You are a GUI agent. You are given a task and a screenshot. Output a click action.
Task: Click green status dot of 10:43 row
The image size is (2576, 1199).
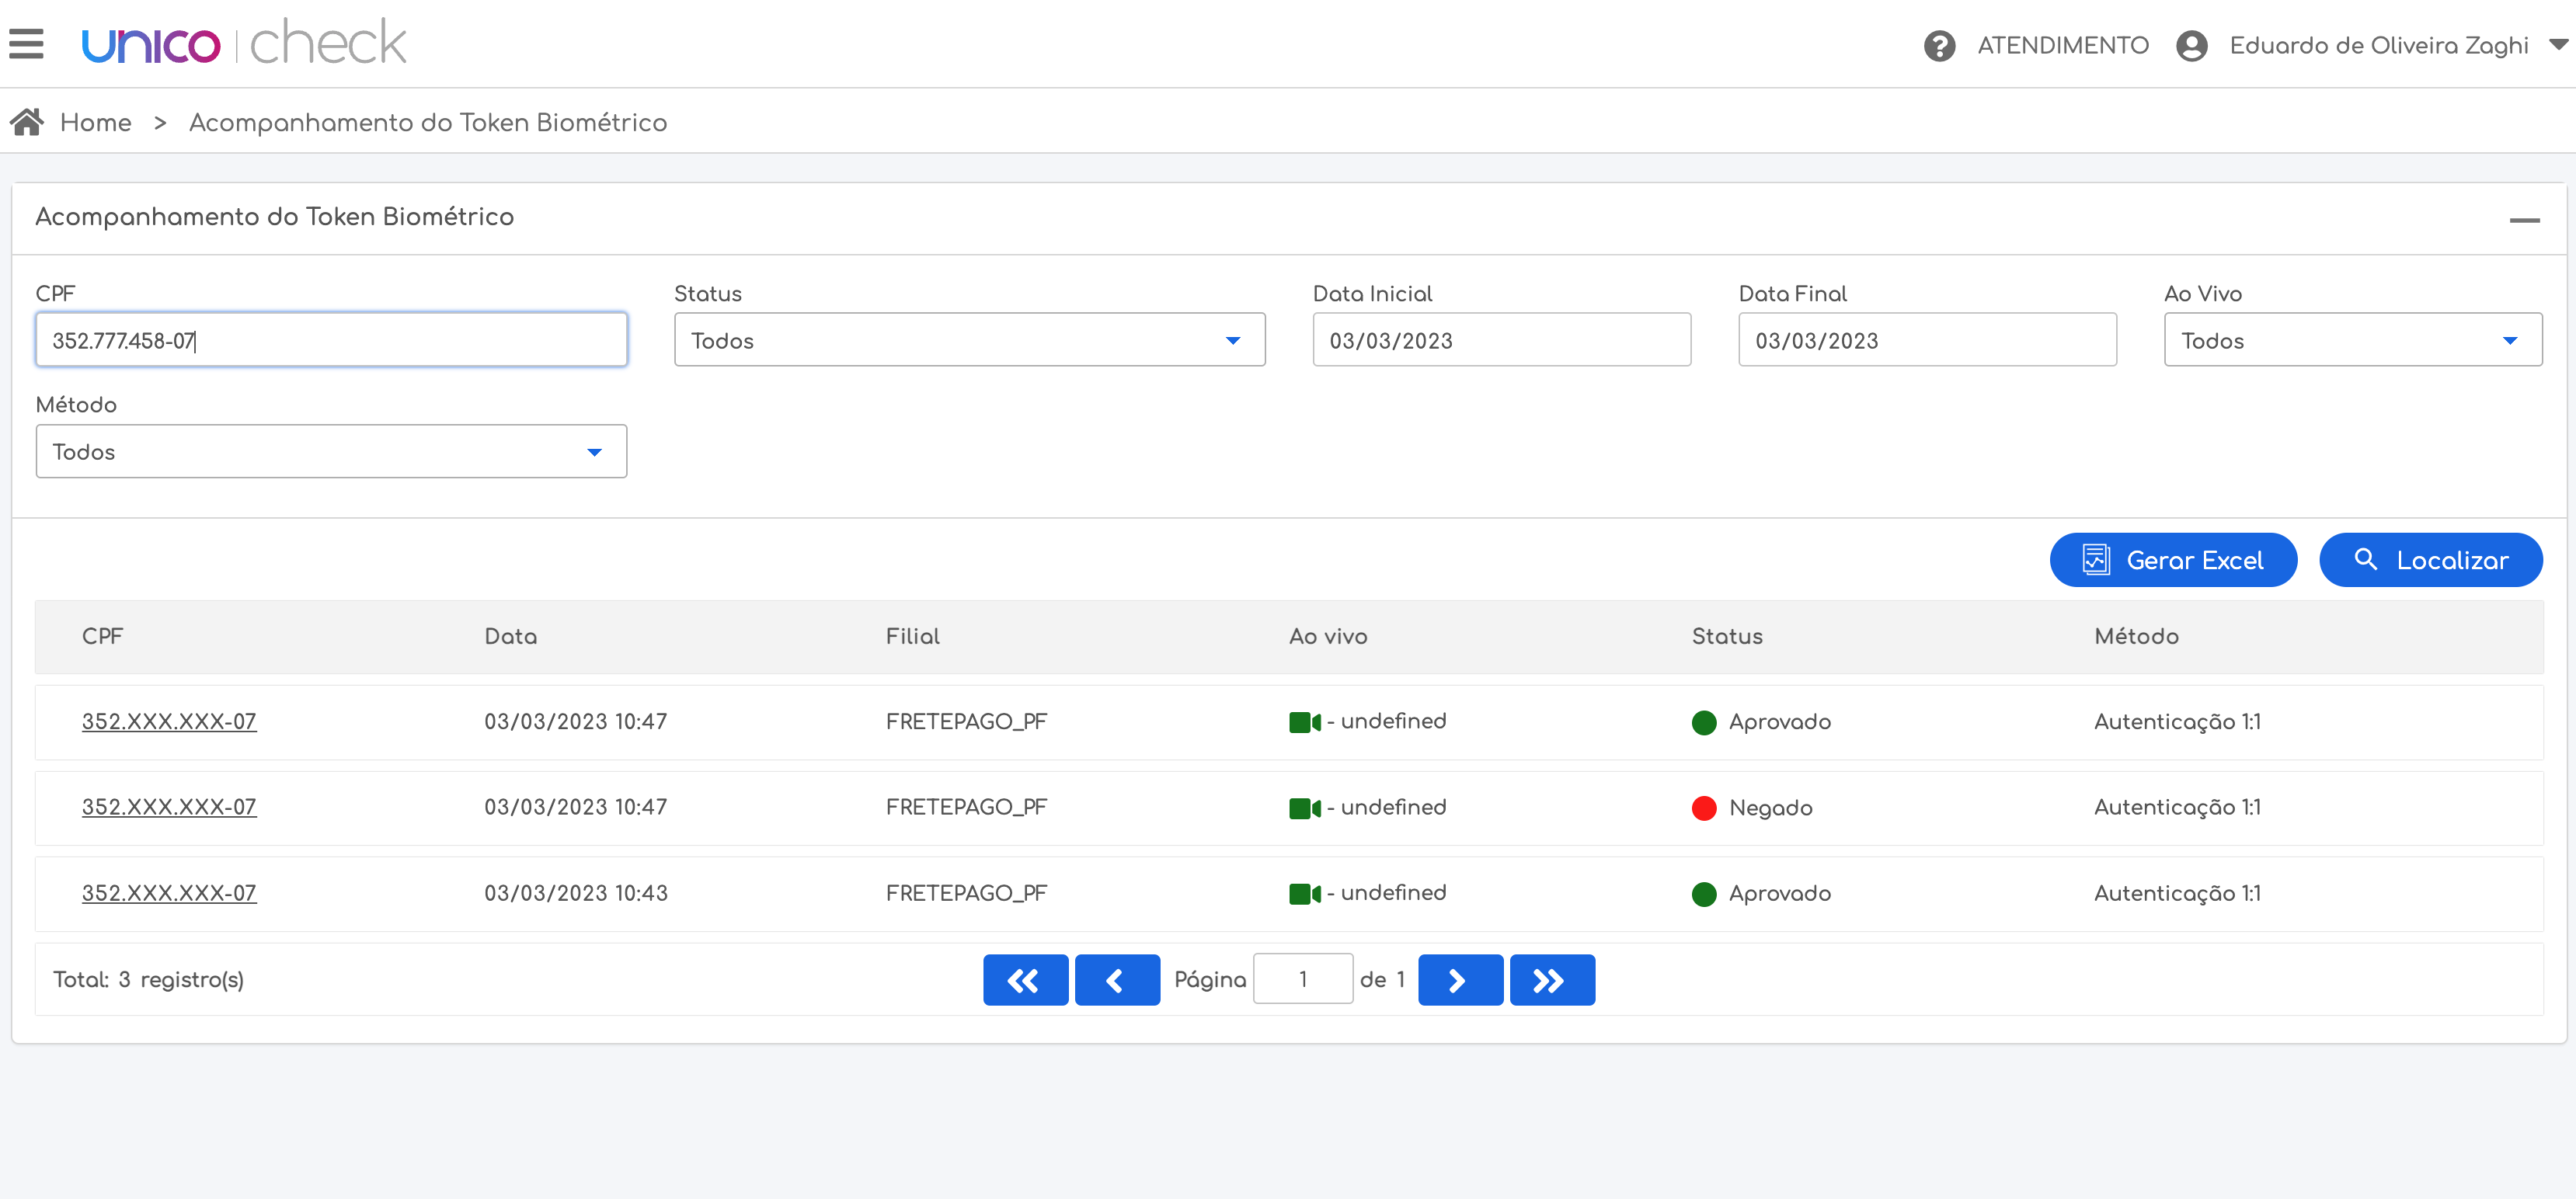coord(1704,894)
